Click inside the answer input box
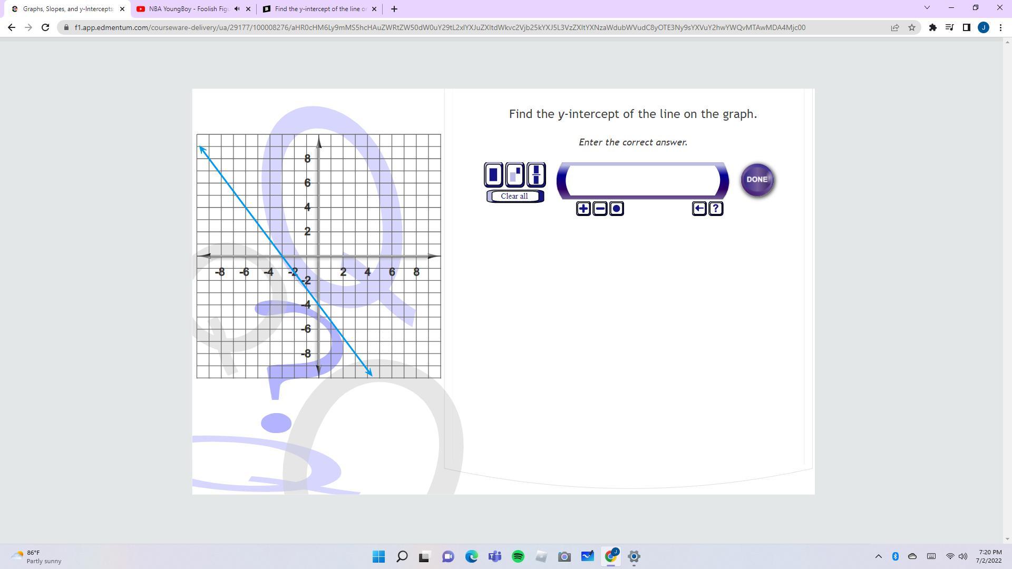The width and height of the screenshot is (1012, 569). (x=642, y=180)
